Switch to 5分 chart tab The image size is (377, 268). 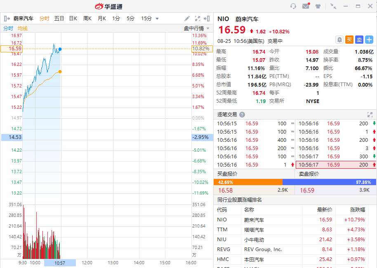[x=131, y=19]
